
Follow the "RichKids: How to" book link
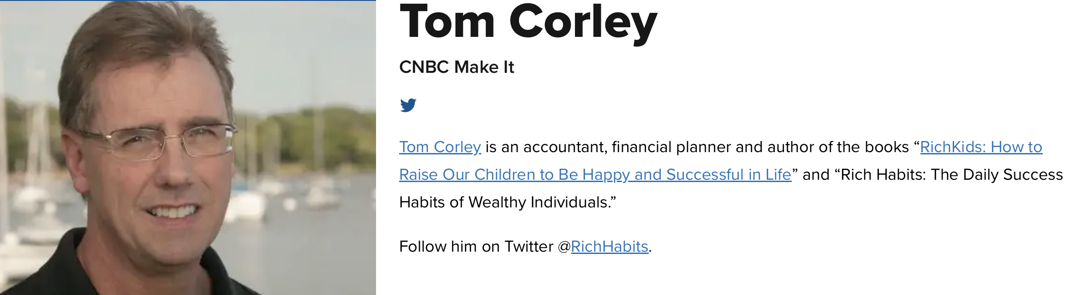tap(981, 147)
